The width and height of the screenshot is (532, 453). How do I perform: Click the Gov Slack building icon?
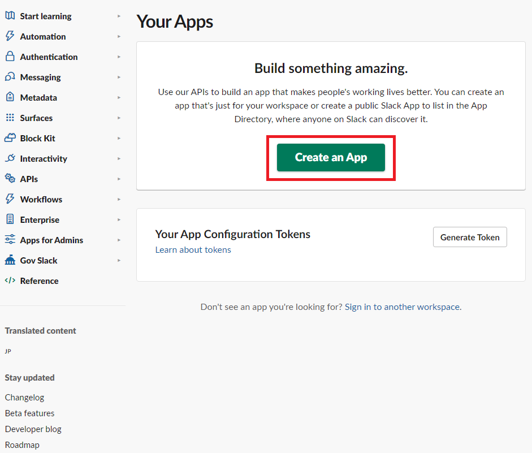tap(10, 260)
